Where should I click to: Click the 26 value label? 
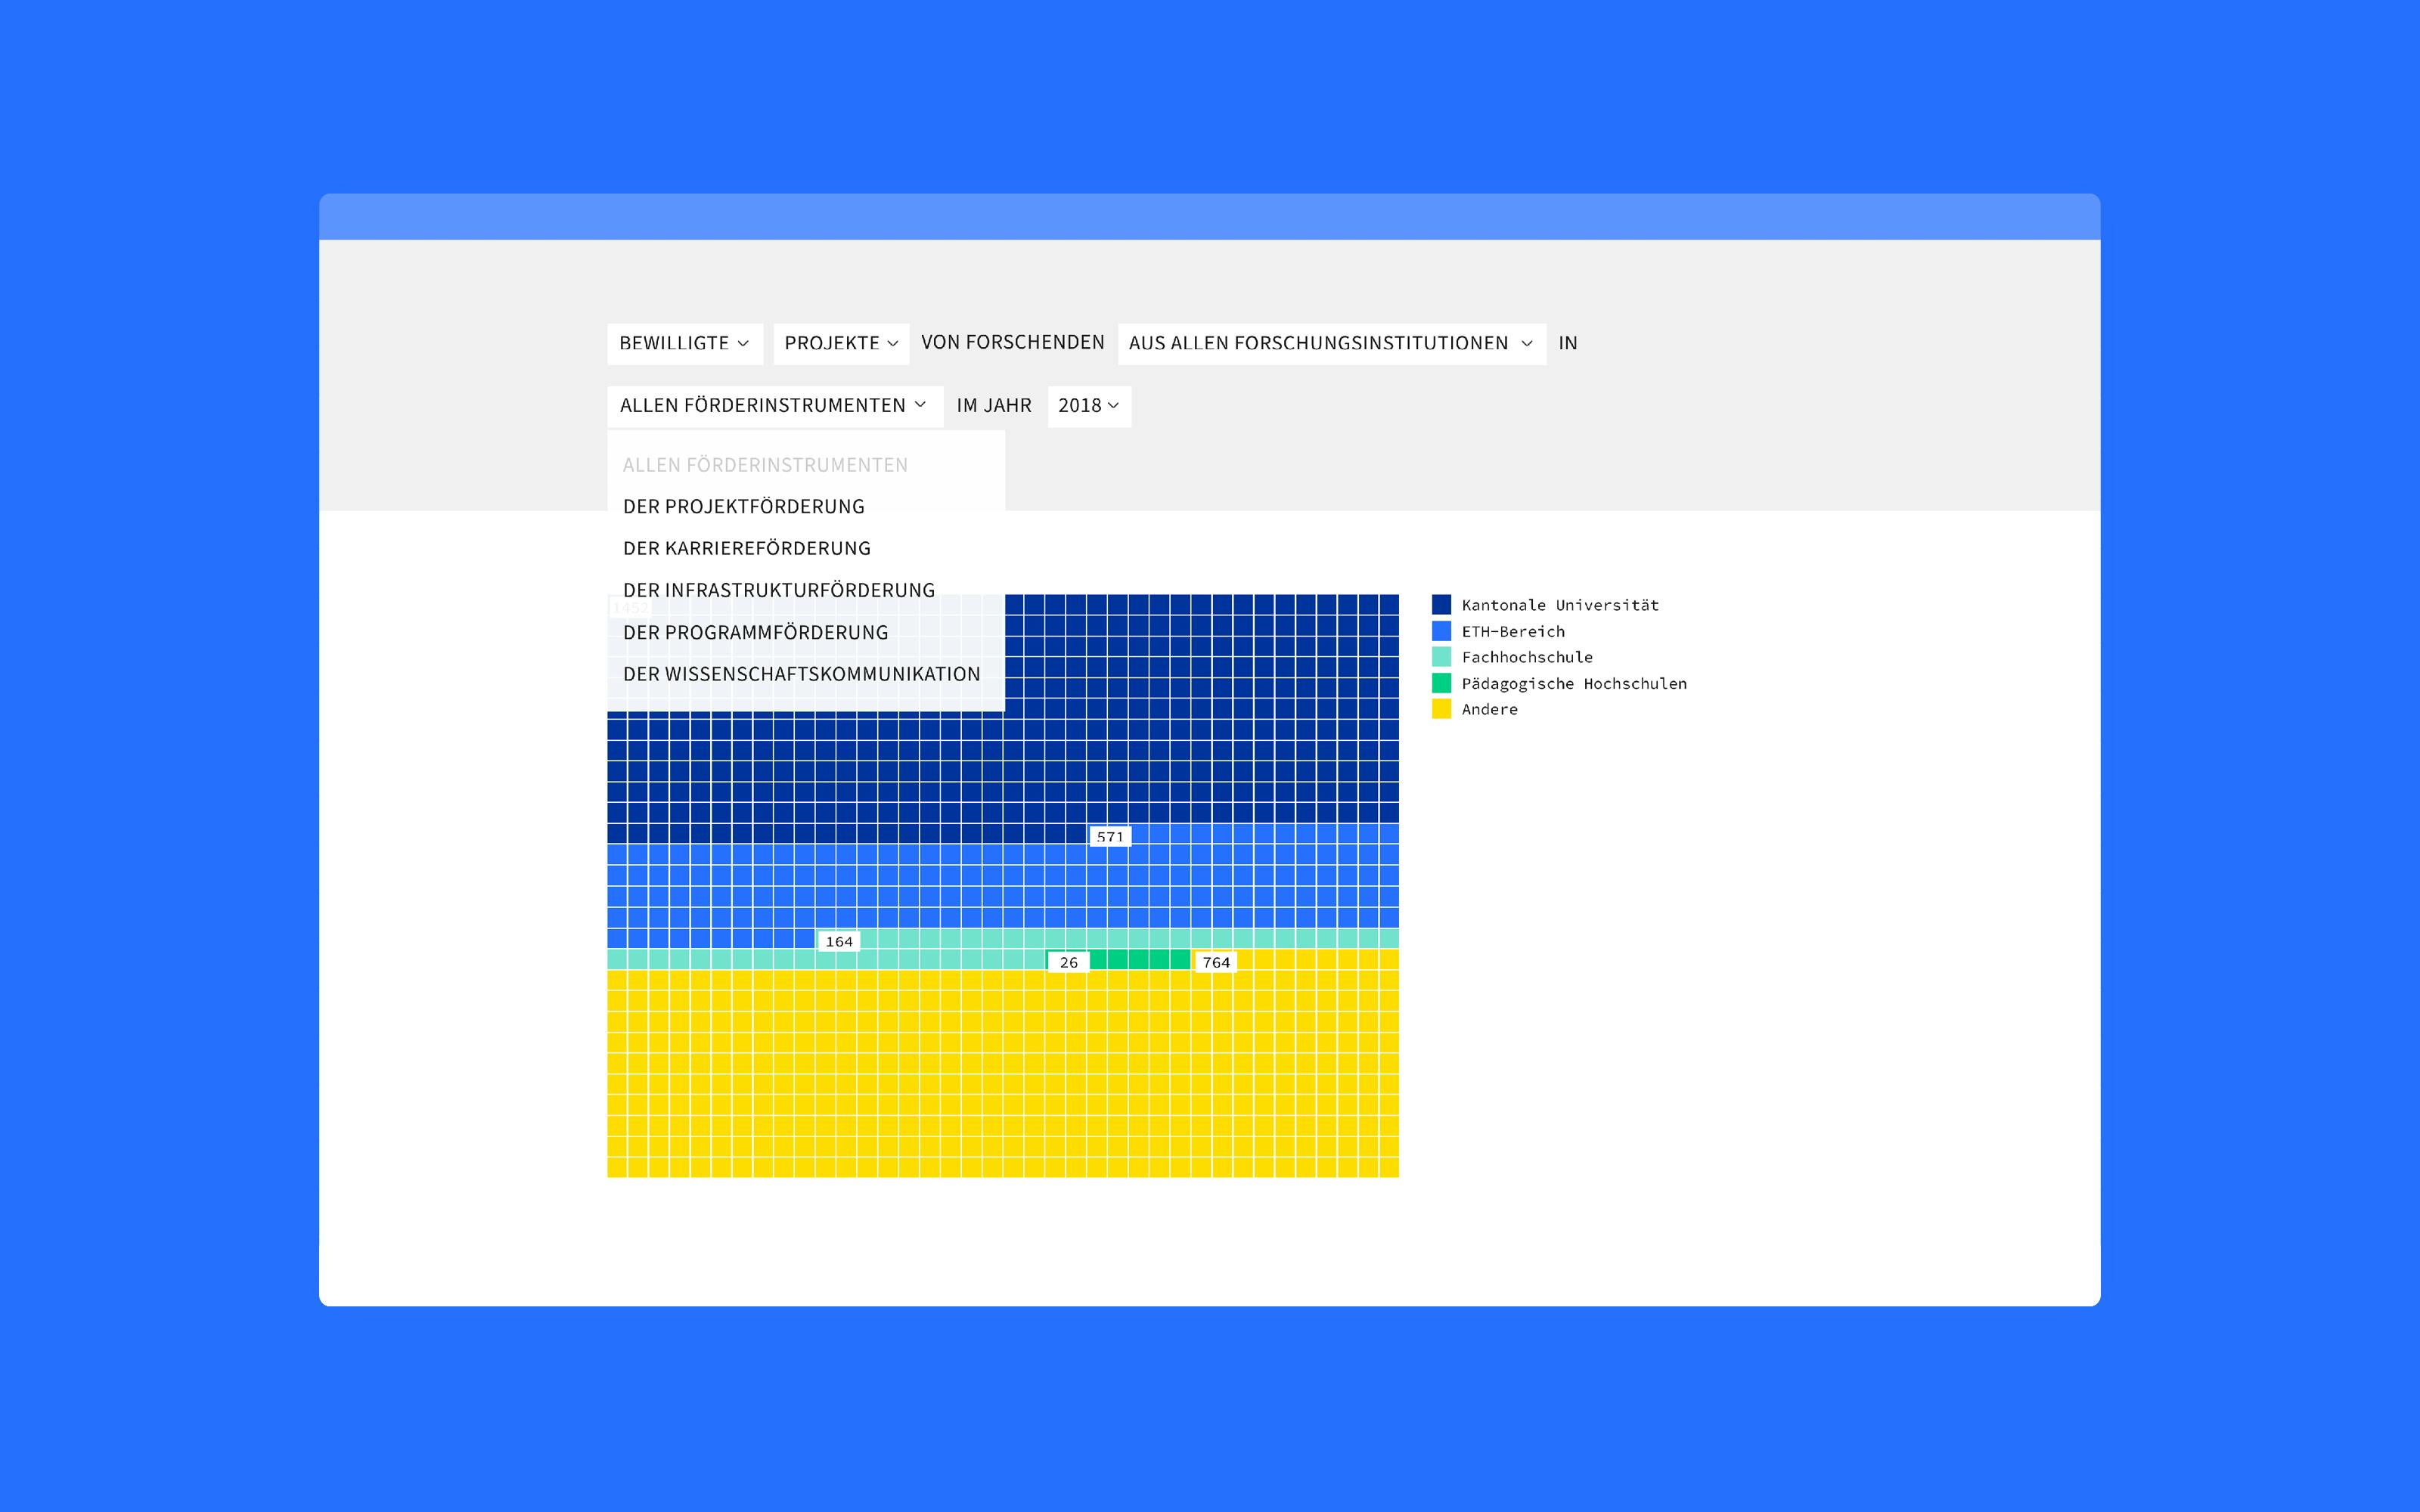point(1069,963)
